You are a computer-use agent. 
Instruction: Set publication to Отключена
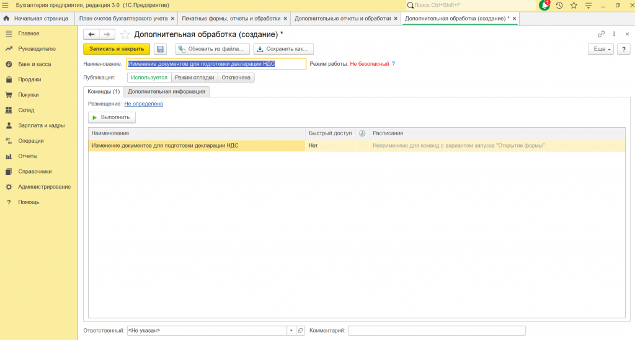click(236, 78)
